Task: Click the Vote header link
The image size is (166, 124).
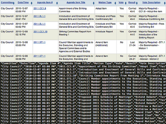Action: [x=121, y=2]
